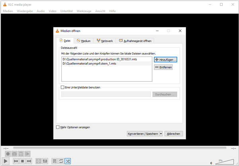Switch to the Aufnahmegerät öffnen tab
Viewport: 239px width, 166px height.
coord(135,41)
